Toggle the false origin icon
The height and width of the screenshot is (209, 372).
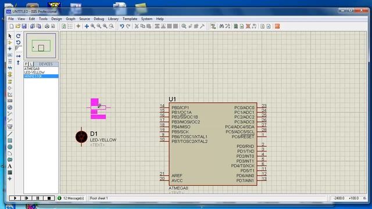[x=78, y=26]
